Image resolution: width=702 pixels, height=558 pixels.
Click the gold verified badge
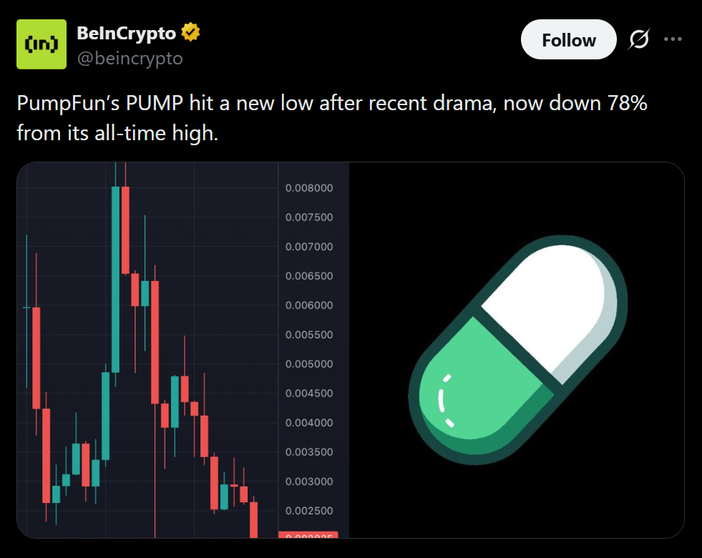(x=190, y=33)
